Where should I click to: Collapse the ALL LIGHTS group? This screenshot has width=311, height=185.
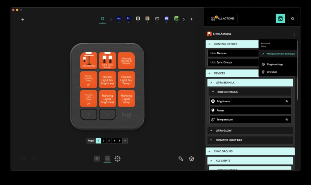250,160
